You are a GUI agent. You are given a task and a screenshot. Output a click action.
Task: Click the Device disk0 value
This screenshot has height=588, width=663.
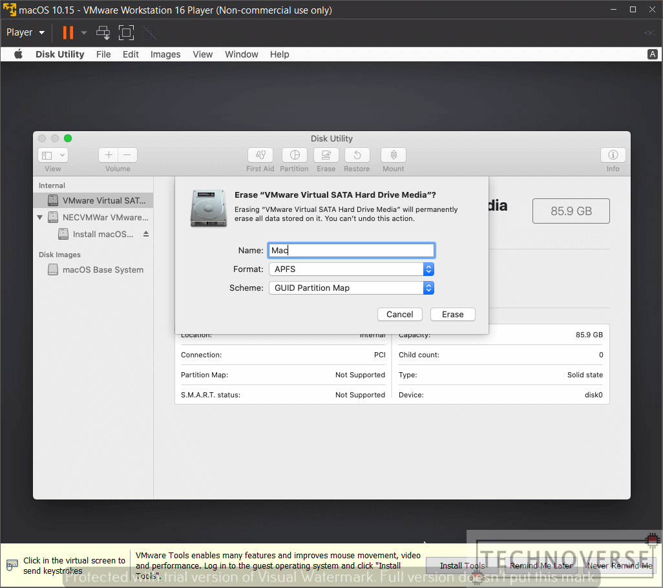[x=593, y=395]
